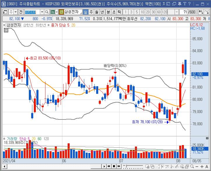
Task: Expand the dropdown next to 뉴 icon
Action: (x=57, y=12)
